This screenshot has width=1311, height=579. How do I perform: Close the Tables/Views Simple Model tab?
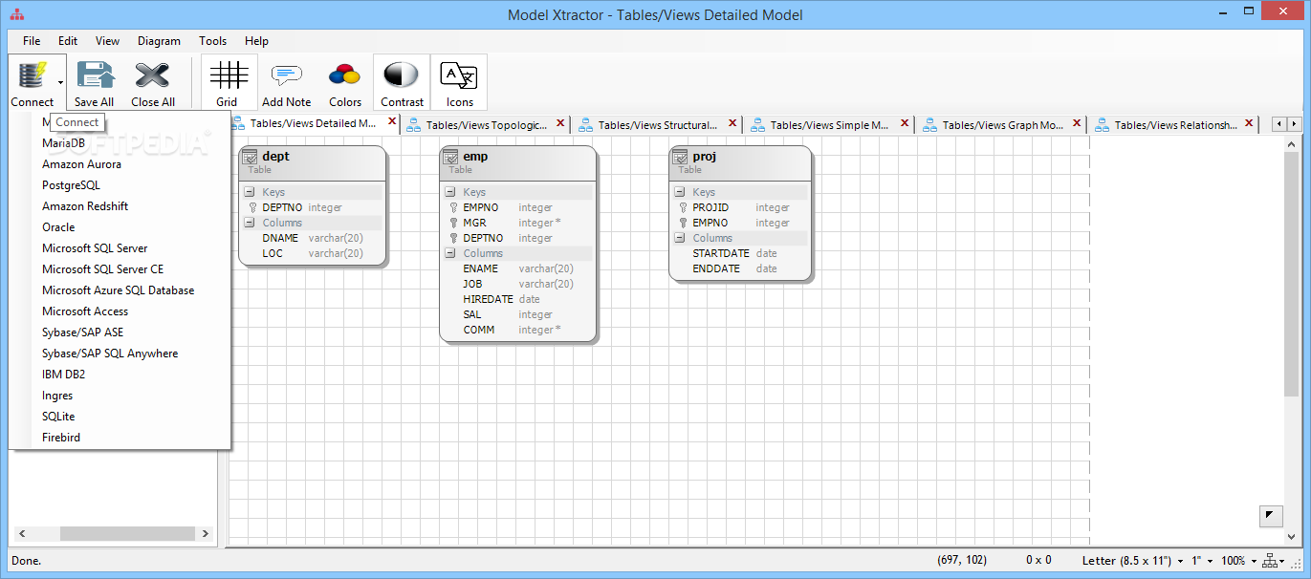point(905,123)
